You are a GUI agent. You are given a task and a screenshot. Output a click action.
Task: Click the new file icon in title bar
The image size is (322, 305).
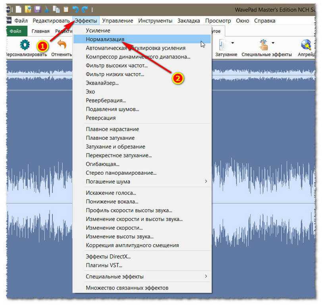(x=18, y=9)
